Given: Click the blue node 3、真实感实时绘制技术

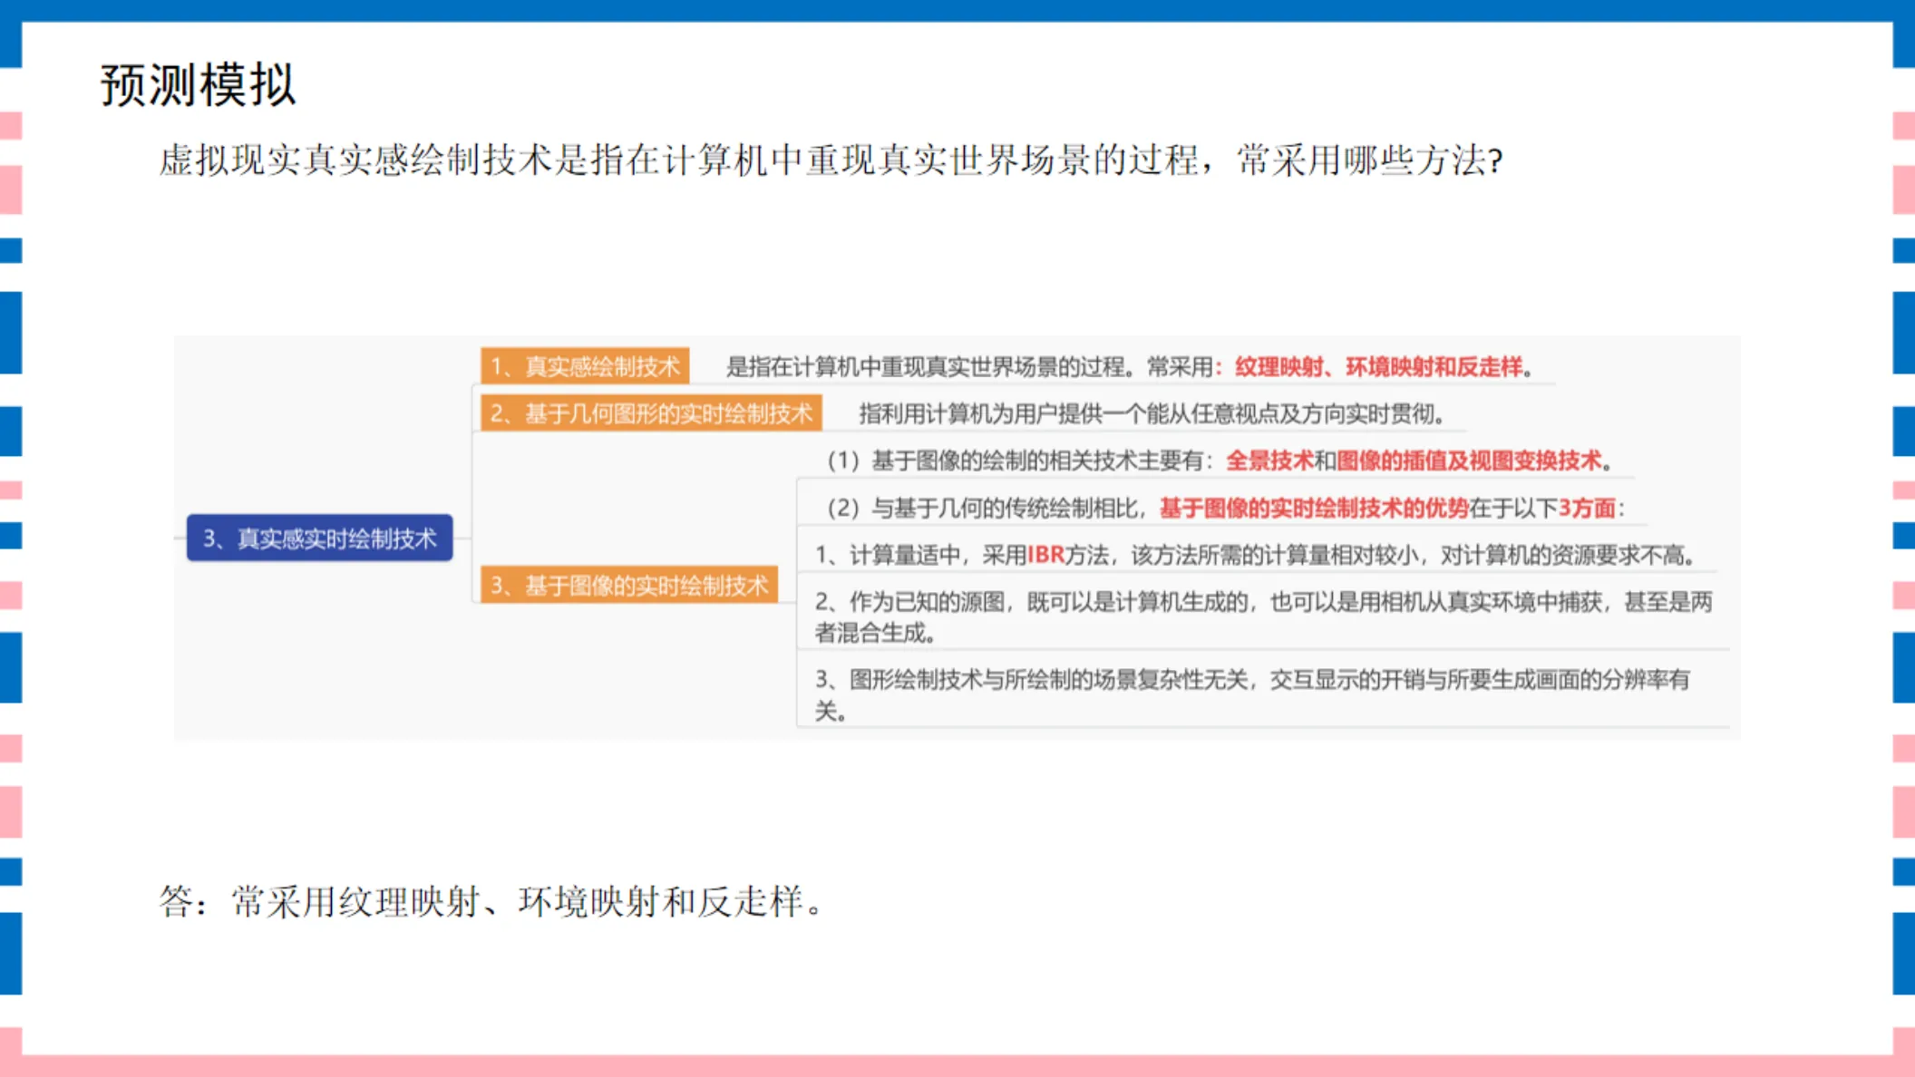Looking at the screenshot, I should click(319, 538).
